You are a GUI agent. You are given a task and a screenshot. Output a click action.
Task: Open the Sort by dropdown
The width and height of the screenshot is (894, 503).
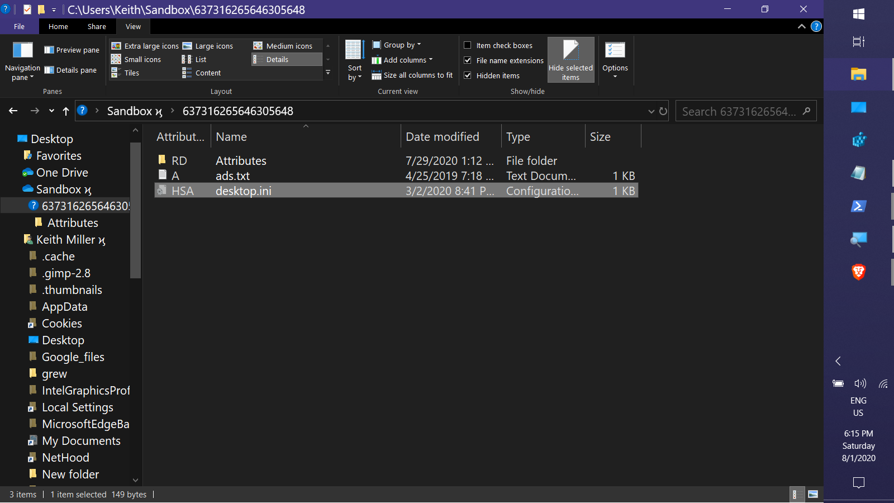click(354, 60)
